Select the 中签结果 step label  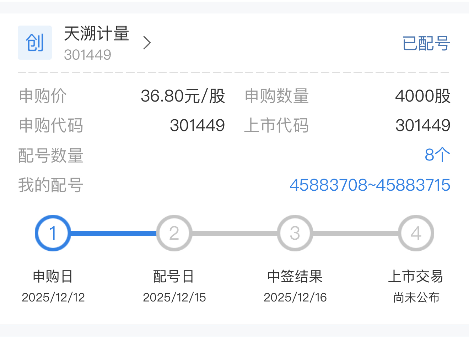[x=295, y=276]
